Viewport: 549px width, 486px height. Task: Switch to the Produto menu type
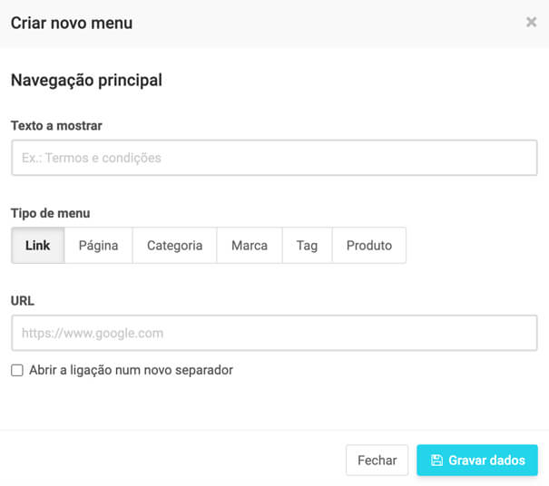click(x=369, y=246)
